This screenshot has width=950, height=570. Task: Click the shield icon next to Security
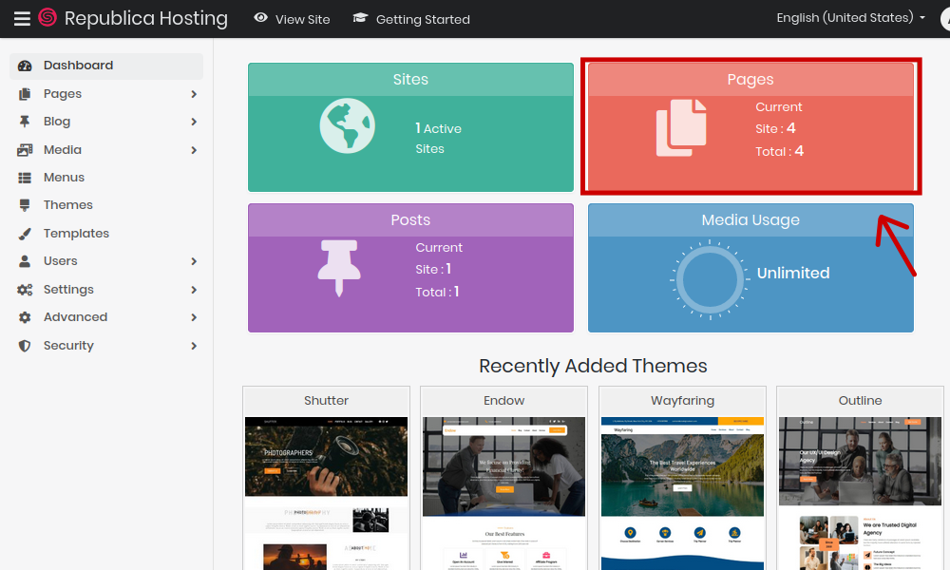tap(25, 346)
